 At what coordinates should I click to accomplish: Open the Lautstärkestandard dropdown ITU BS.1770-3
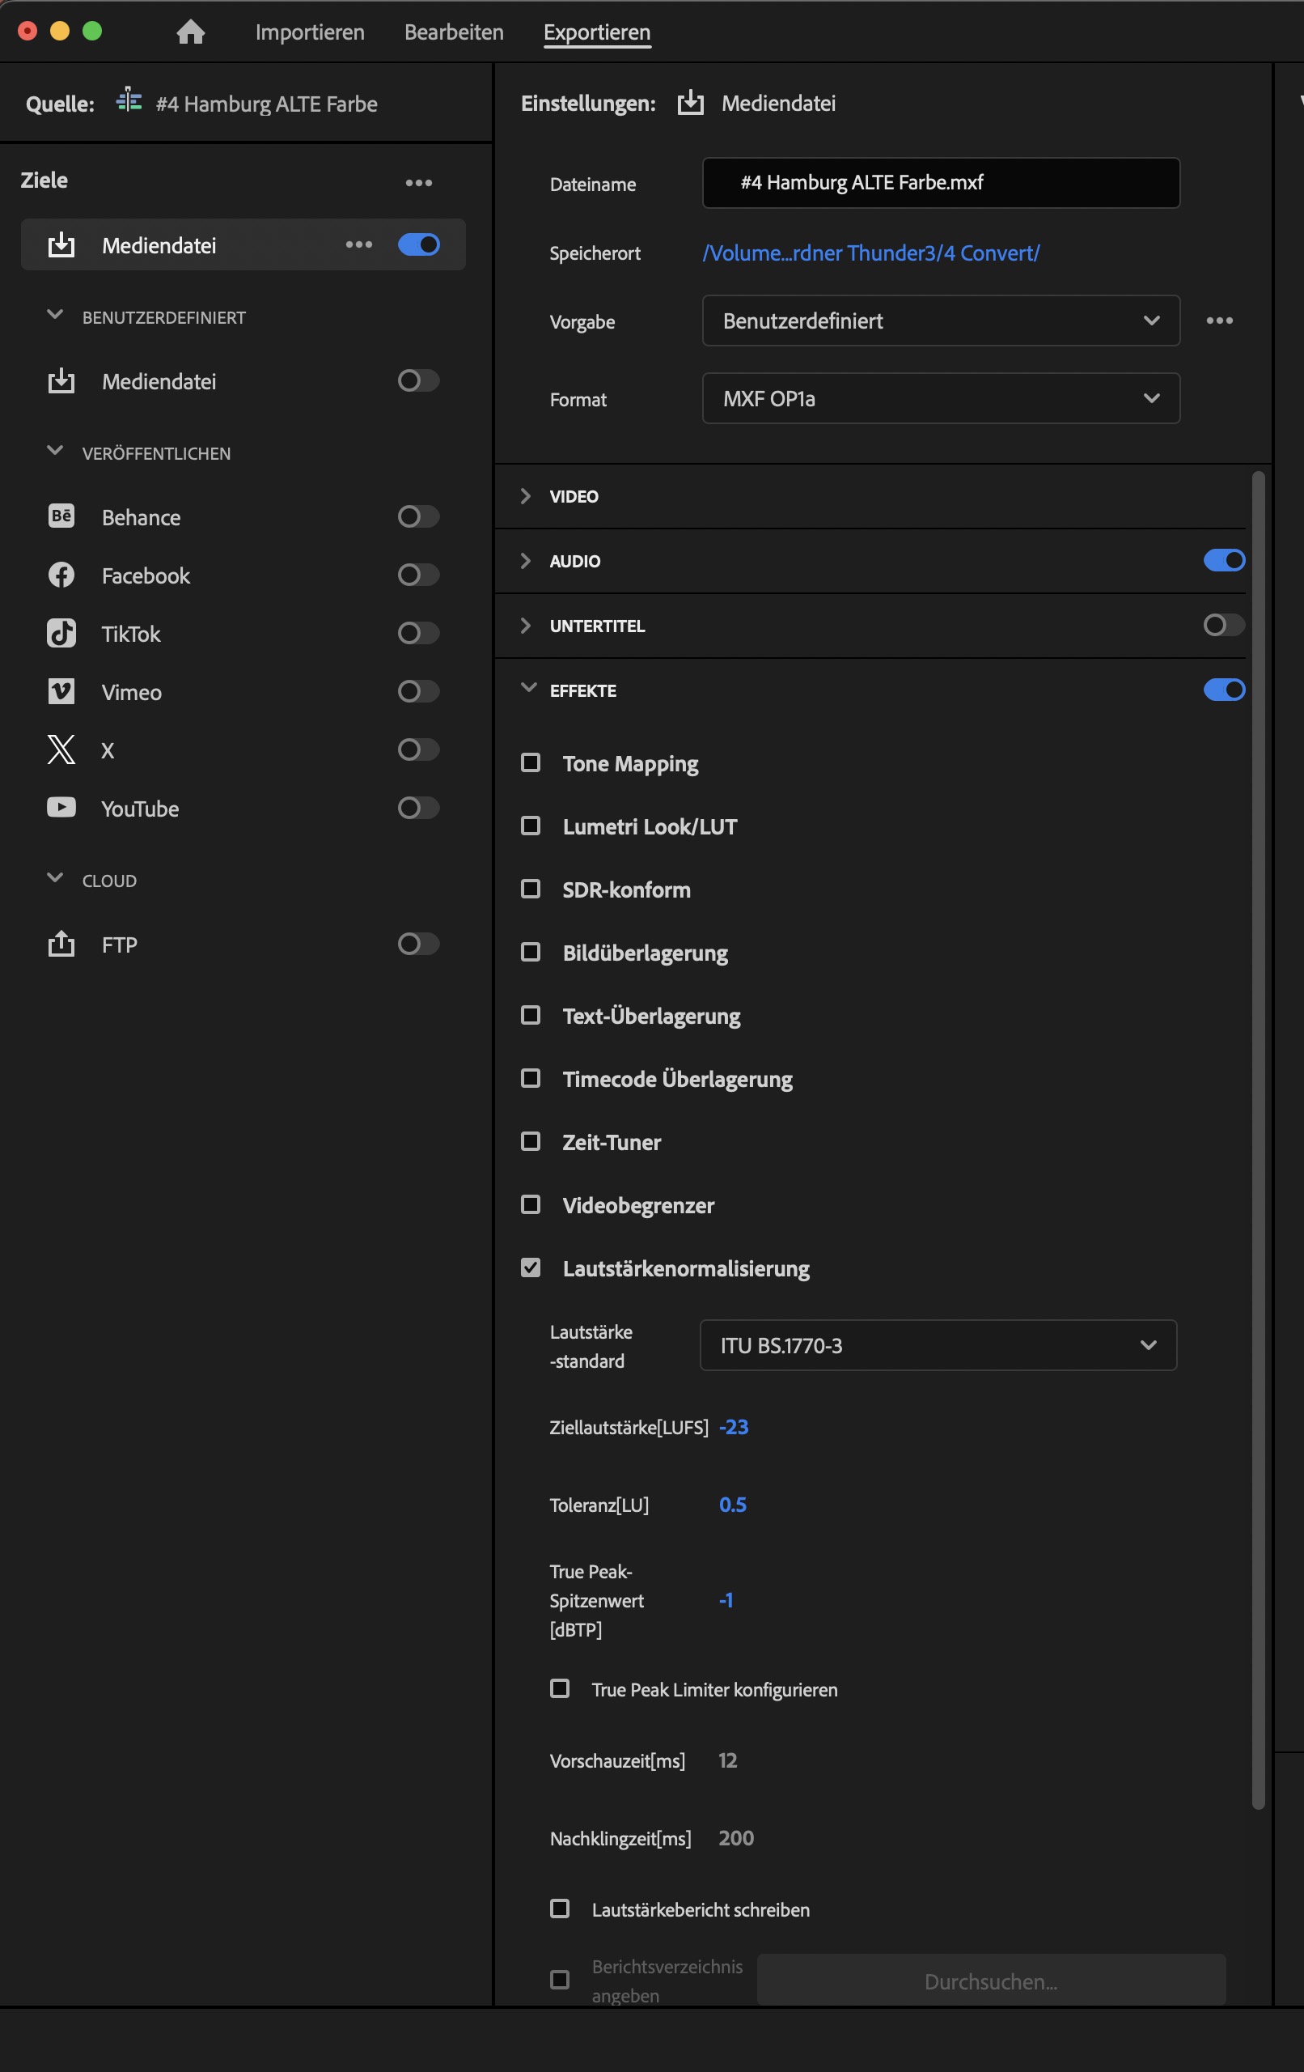[938, 1345]
